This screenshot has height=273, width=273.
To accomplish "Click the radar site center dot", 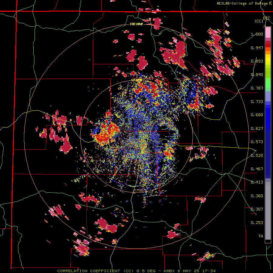I will click(136, 136).
